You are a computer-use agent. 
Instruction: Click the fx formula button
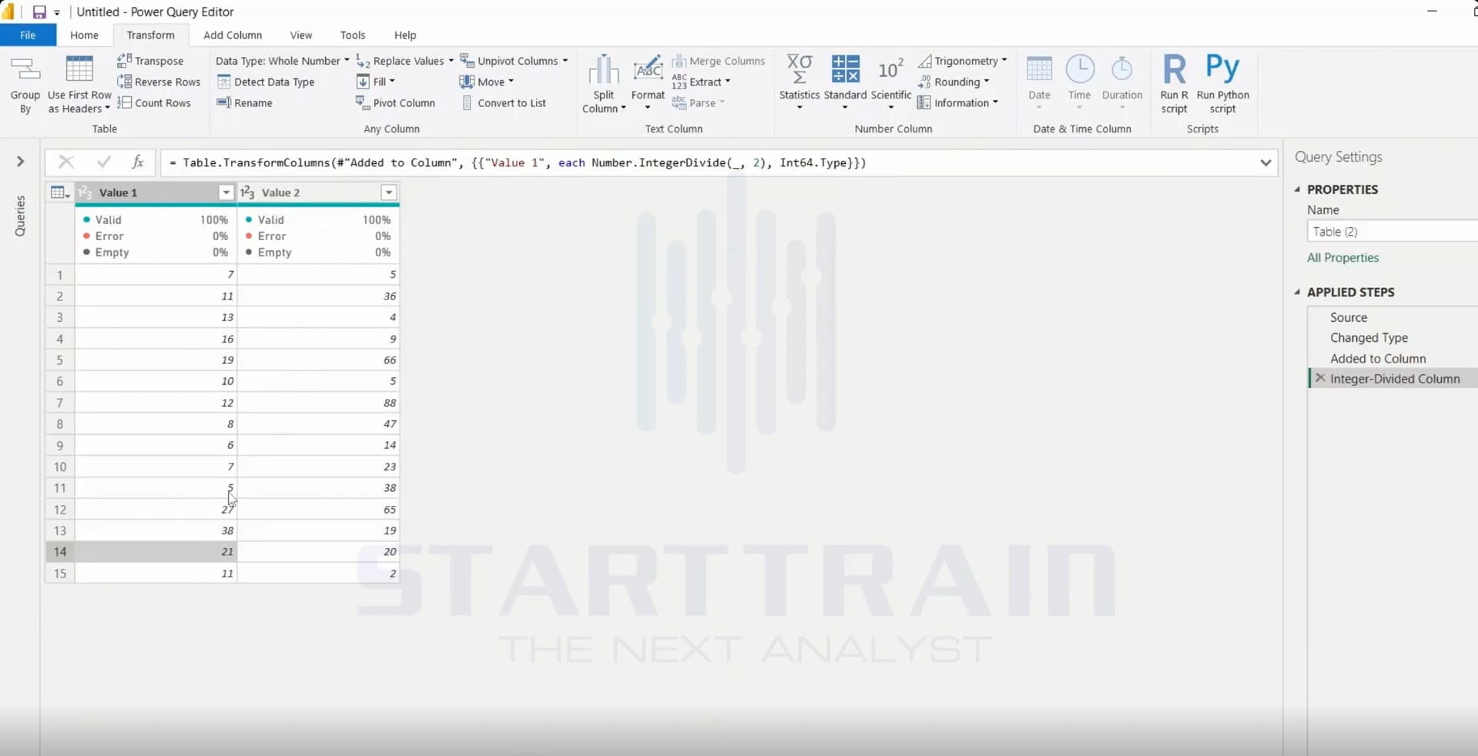(x=138, y=162)
